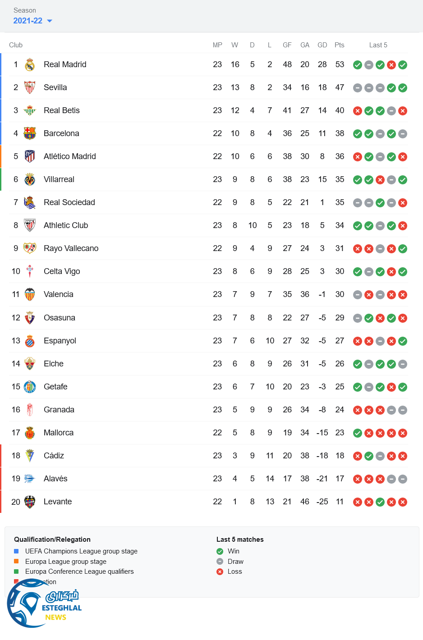
Task: Click the Barcelona club crest
Action: point(30,133)
